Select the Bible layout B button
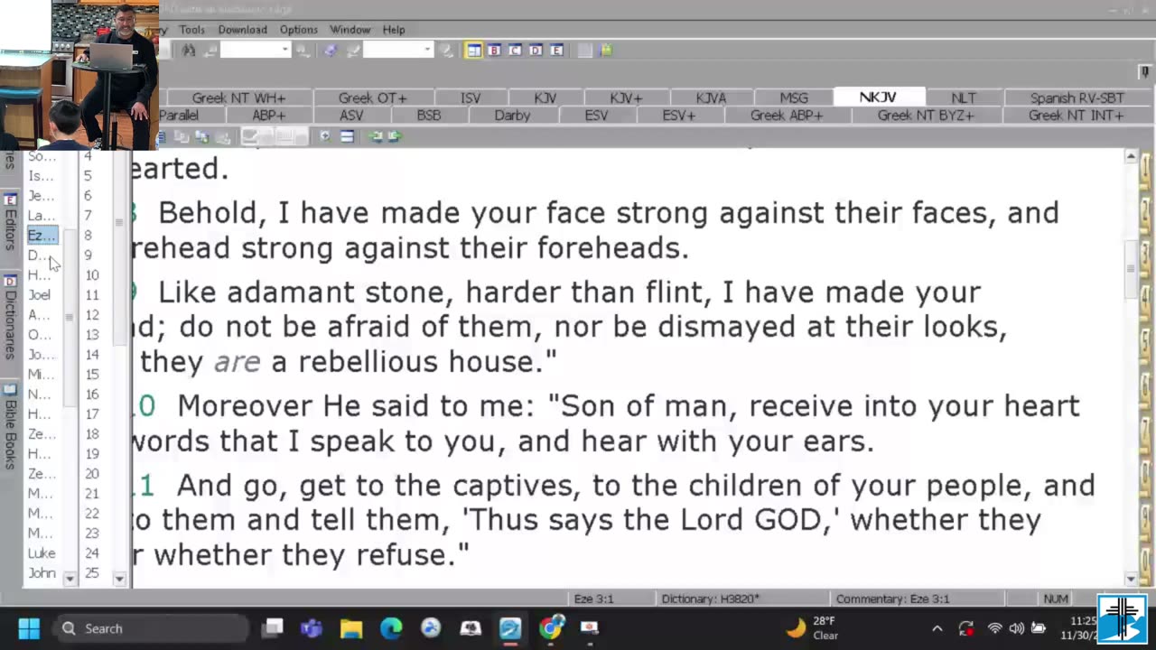 tap(494, 51)
